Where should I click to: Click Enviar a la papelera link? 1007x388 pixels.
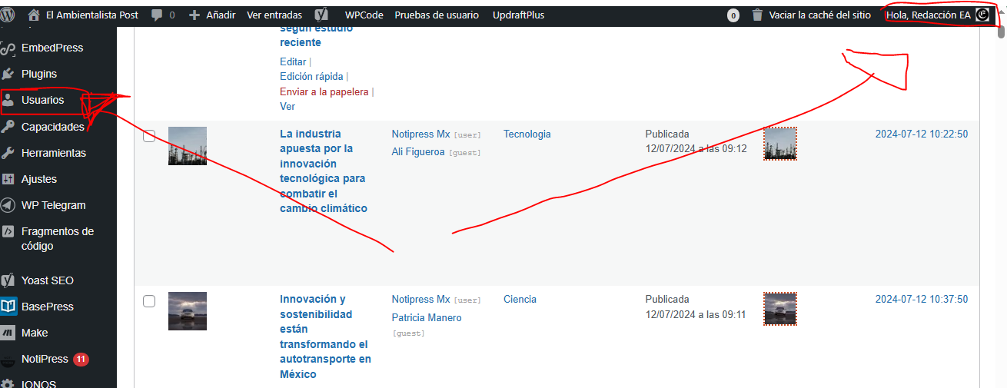click(324, 91)
